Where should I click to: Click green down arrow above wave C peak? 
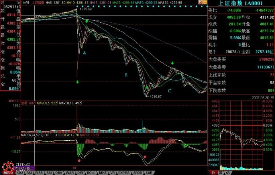click(173, 63)
